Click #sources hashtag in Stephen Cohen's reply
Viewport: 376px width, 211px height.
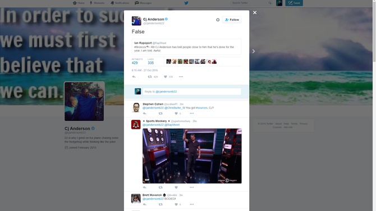pyautogui.click(x=201, y=108)
